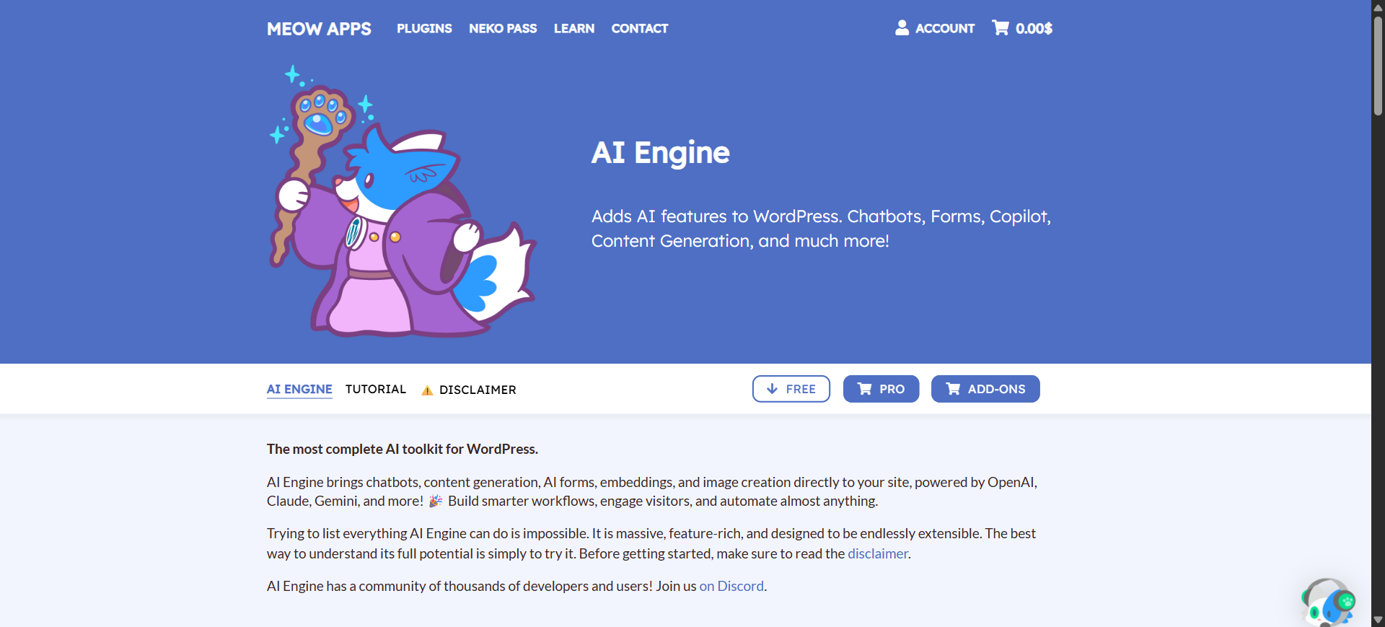Follow the 'disclaimer' hyperlink in the paragraph
1385x627 pixels.
pyautogui.click(x=877, y=553)
